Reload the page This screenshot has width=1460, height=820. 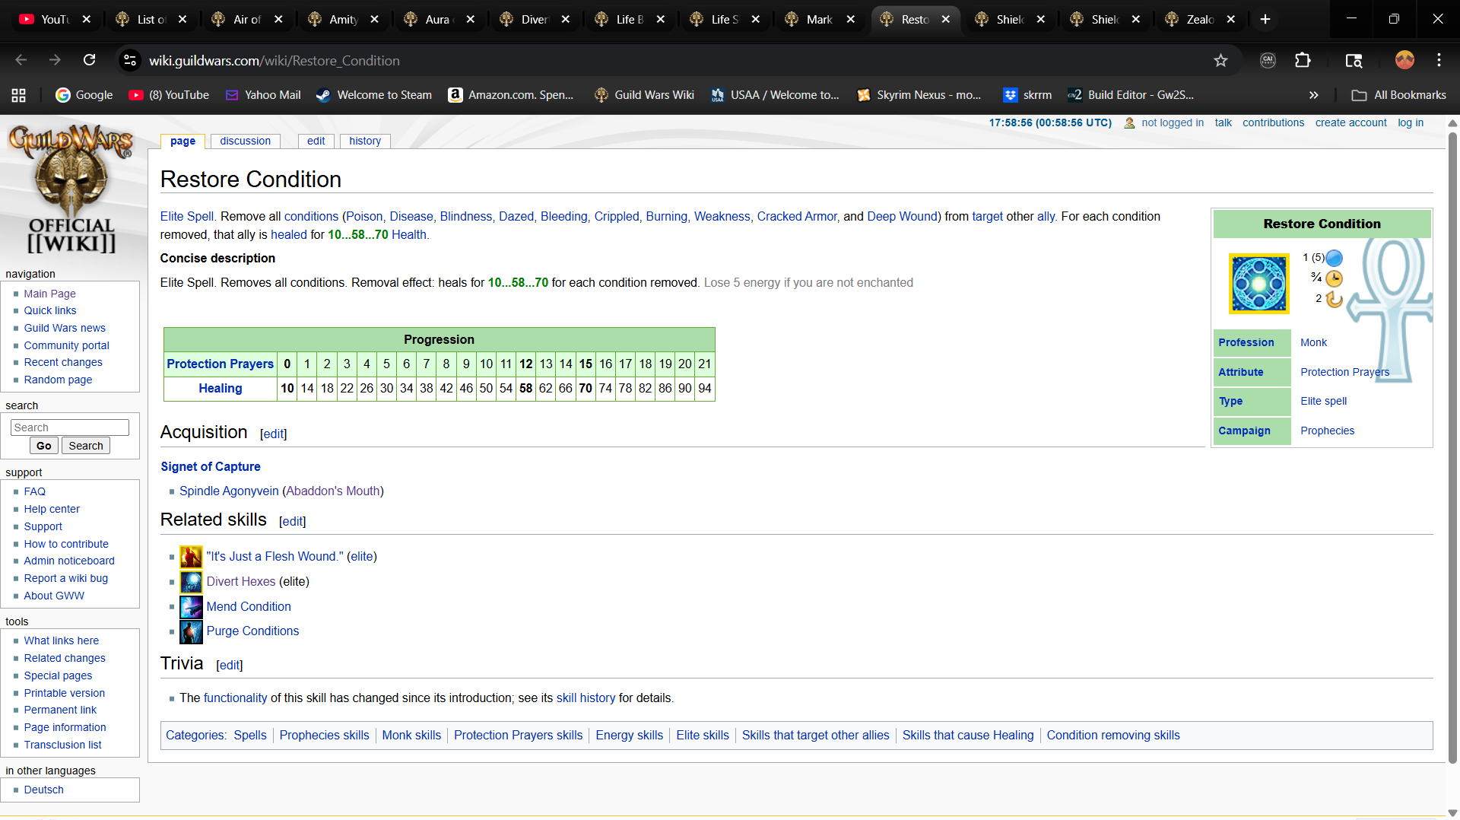tap(89, 60)
